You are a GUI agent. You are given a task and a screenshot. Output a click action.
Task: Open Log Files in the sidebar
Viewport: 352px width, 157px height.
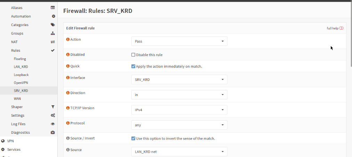(18, 124)
